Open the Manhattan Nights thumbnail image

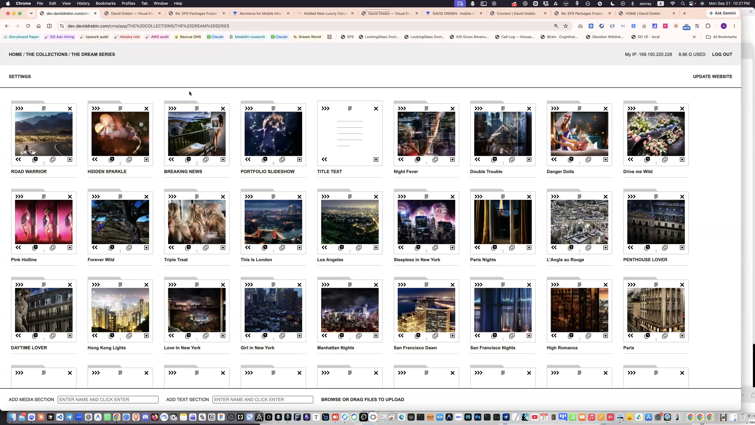[350, 310]
